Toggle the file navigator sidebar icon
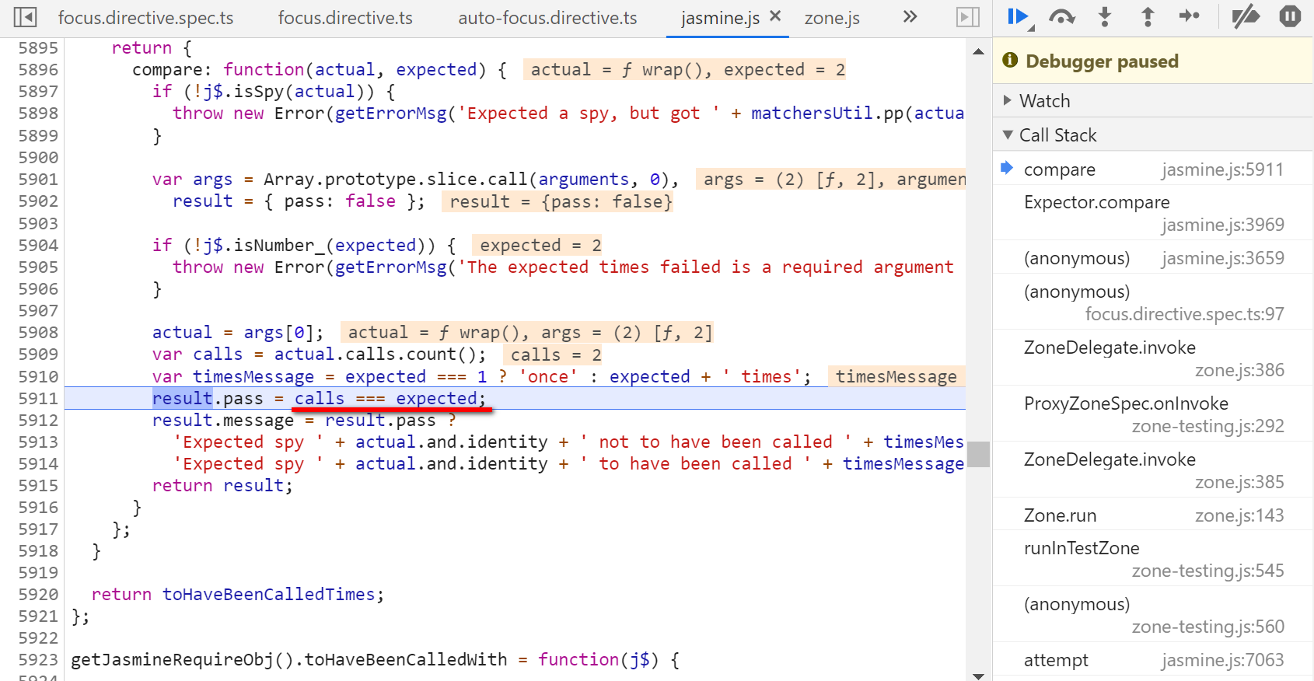Image resolution: width=1314 pixels, height=681 pixels. 25,17
